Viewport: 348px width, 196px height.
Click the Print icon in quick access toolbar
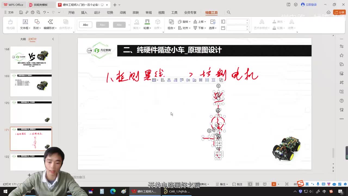tap(33, 13)
